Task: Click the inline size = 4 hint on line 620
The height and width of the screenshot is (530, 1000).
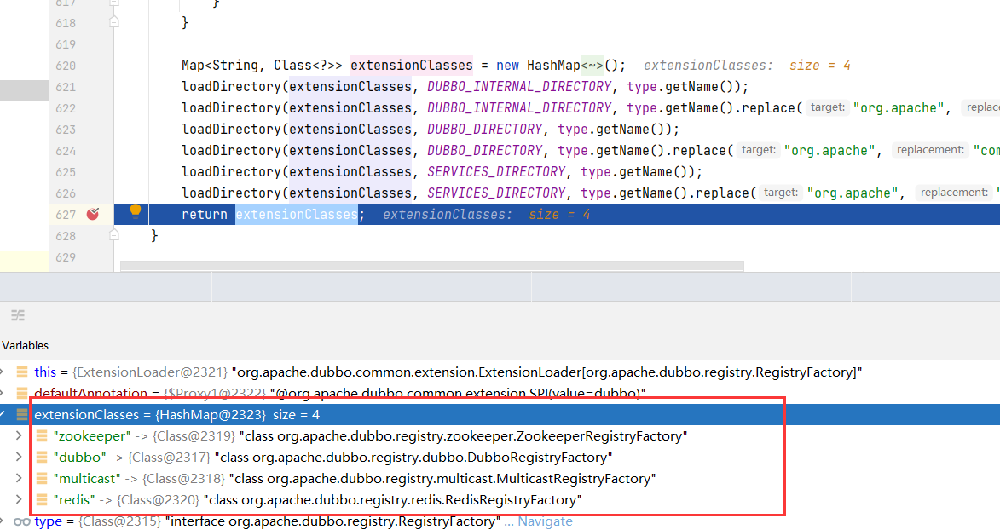Action: tap(819, 65)
